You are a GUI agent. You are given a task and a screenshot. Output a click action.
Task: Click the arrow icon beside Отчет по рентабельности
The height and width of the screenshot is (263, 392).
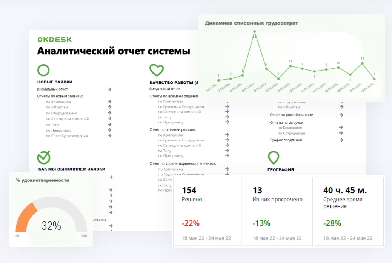(341, 115)
